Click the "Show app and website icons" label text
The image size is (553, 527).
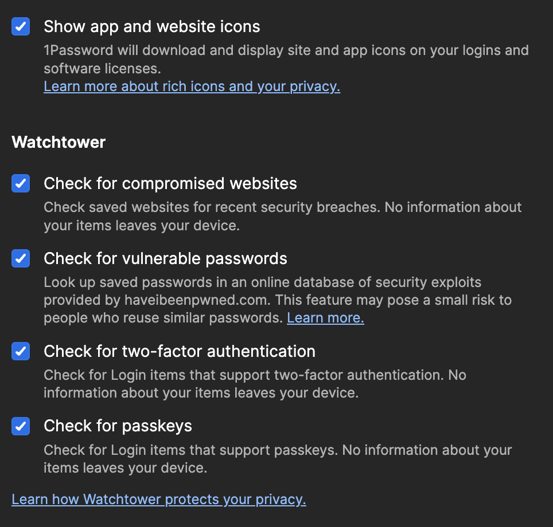(152, 26)
